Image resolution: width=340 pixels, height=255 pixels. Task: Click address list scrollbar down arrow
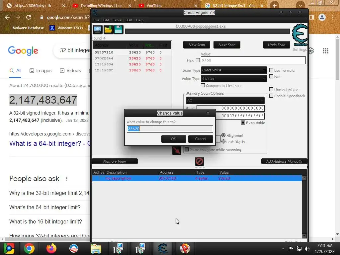point(304,236)
